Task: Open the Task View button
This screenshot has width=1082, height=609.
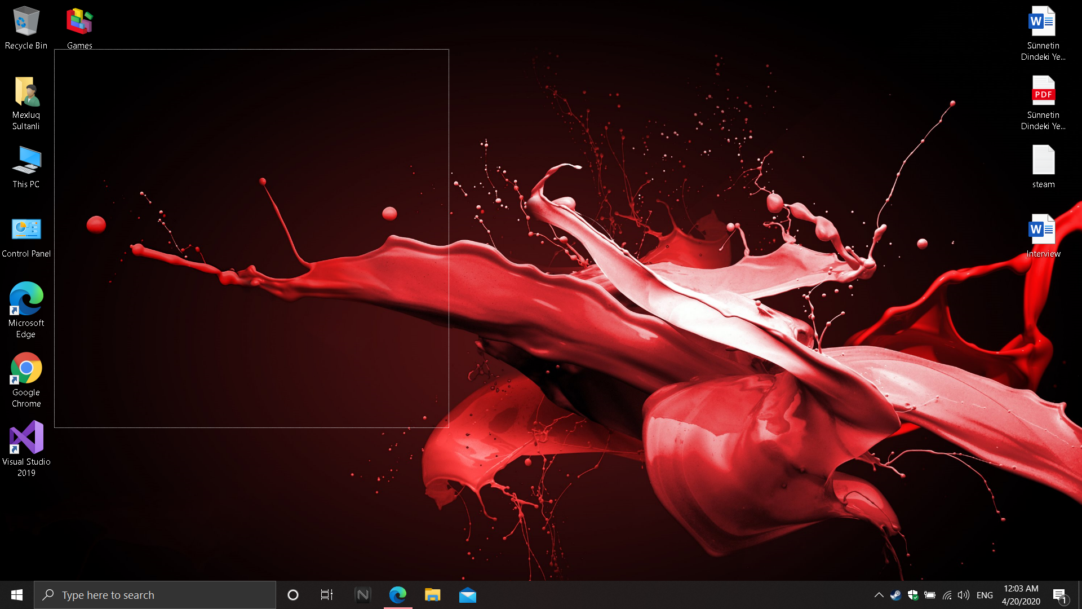Action: 327,595
